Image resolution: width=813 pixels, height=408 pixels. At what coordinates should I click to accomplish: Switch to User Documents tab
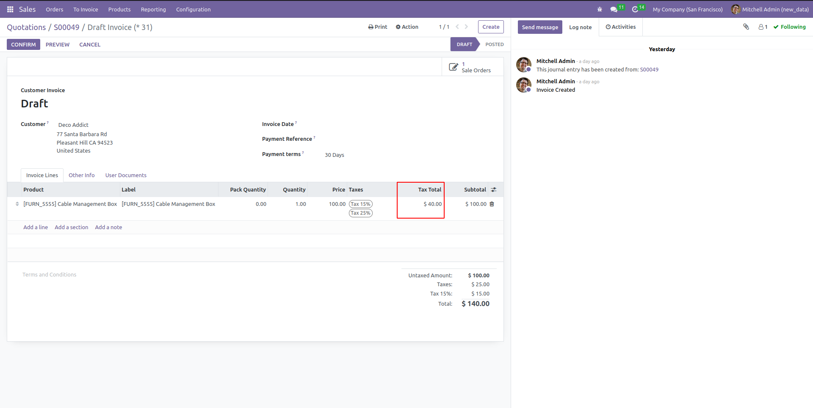(x=126, y=175)
